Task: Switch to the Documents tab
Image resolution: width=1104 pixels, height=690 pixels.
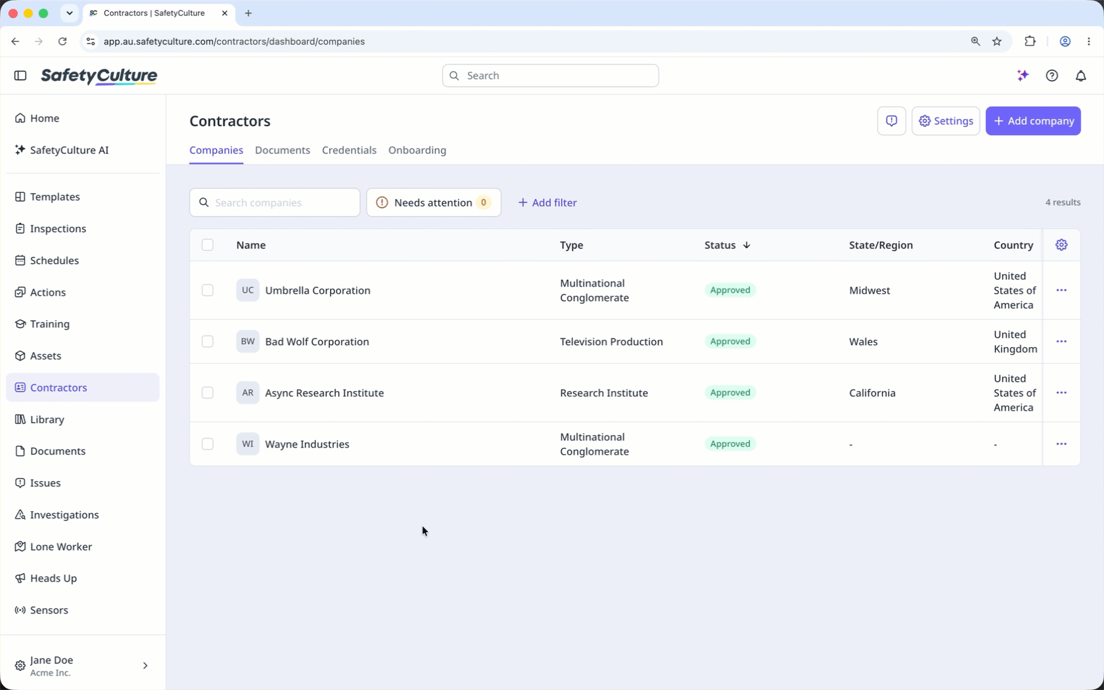Action: (x=283, y=150)
